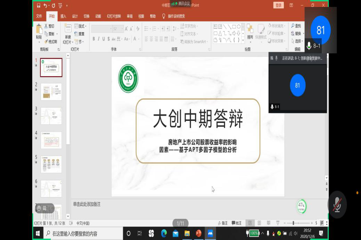Click the Save icon in quick access toolbar

tap(39, 6)
